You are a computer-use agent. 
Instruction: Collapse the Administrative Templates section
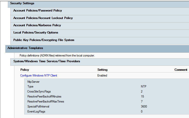(x=25, y=48)
